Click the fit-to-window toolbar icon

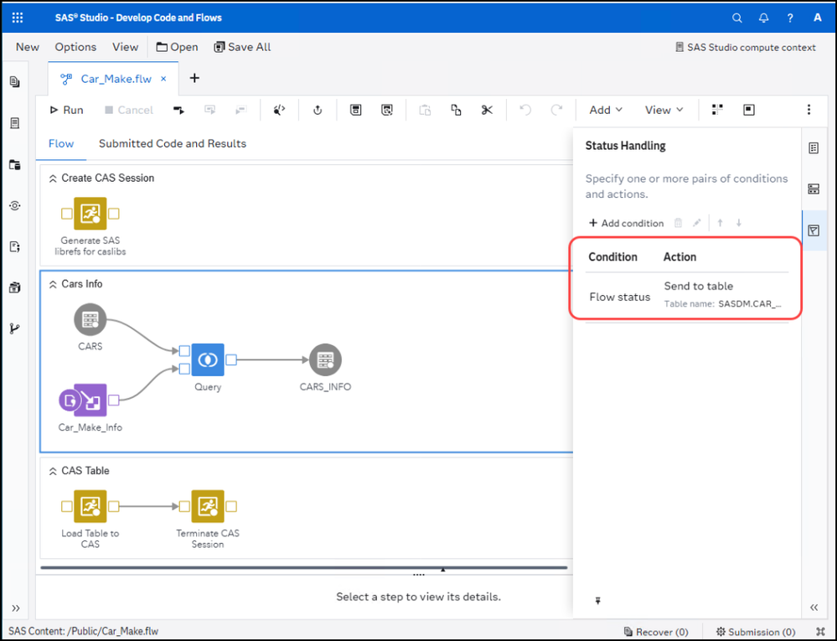tap(749, 110)
